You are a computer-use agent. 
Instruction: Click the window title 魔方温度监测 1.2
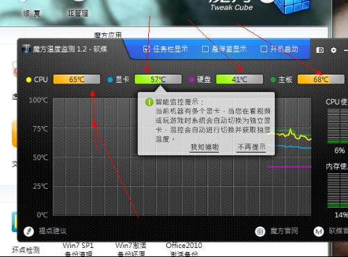70,49
